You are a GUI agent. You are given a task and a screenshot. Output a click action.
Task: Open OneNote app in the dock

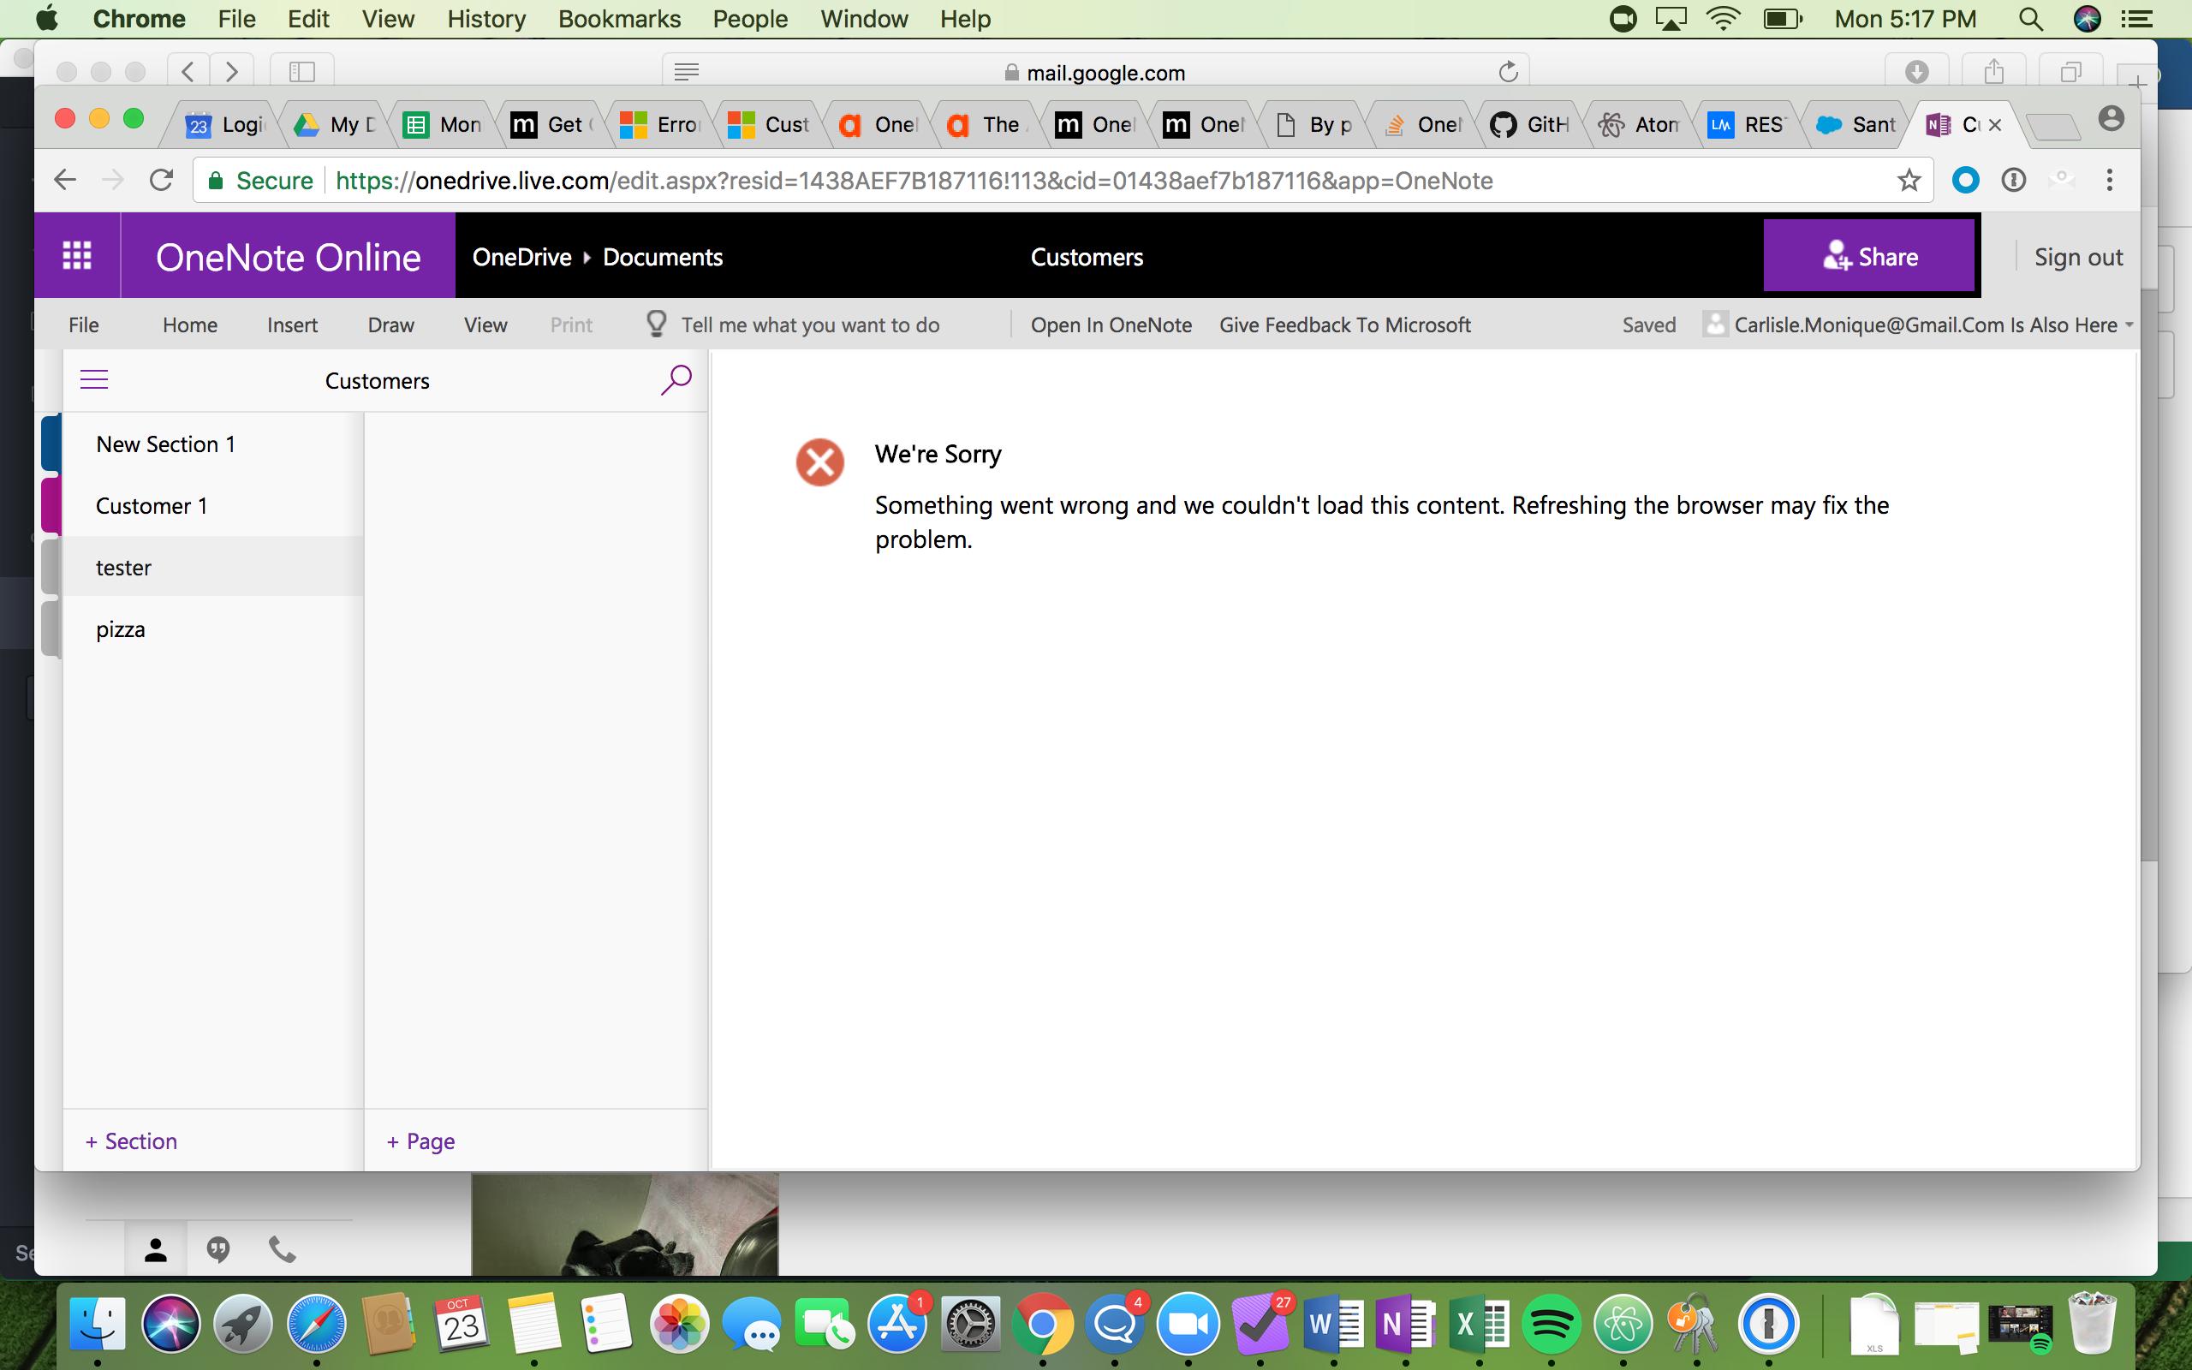point(1405,1325)
